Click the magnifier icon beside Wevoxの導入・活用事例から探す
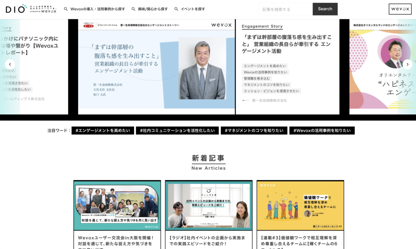This screenshot has width=416, height=249. [x=66, y=9]
